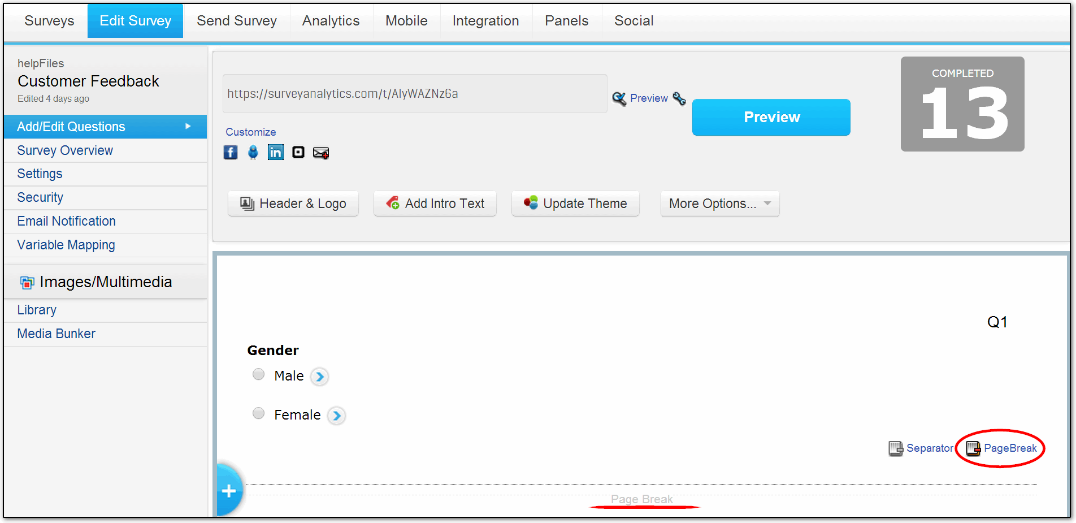The width and height of the screenshot is (1076, 523).
Task: Click the grey 'Page Break' divider label
Action: (642, 499)
